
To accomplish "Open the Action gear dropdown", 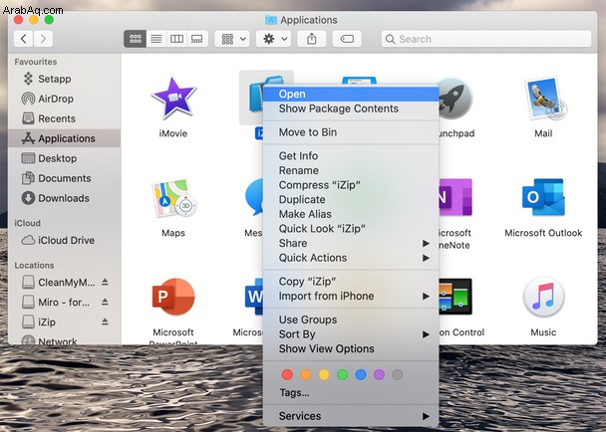I will click(x=273, y=39).
